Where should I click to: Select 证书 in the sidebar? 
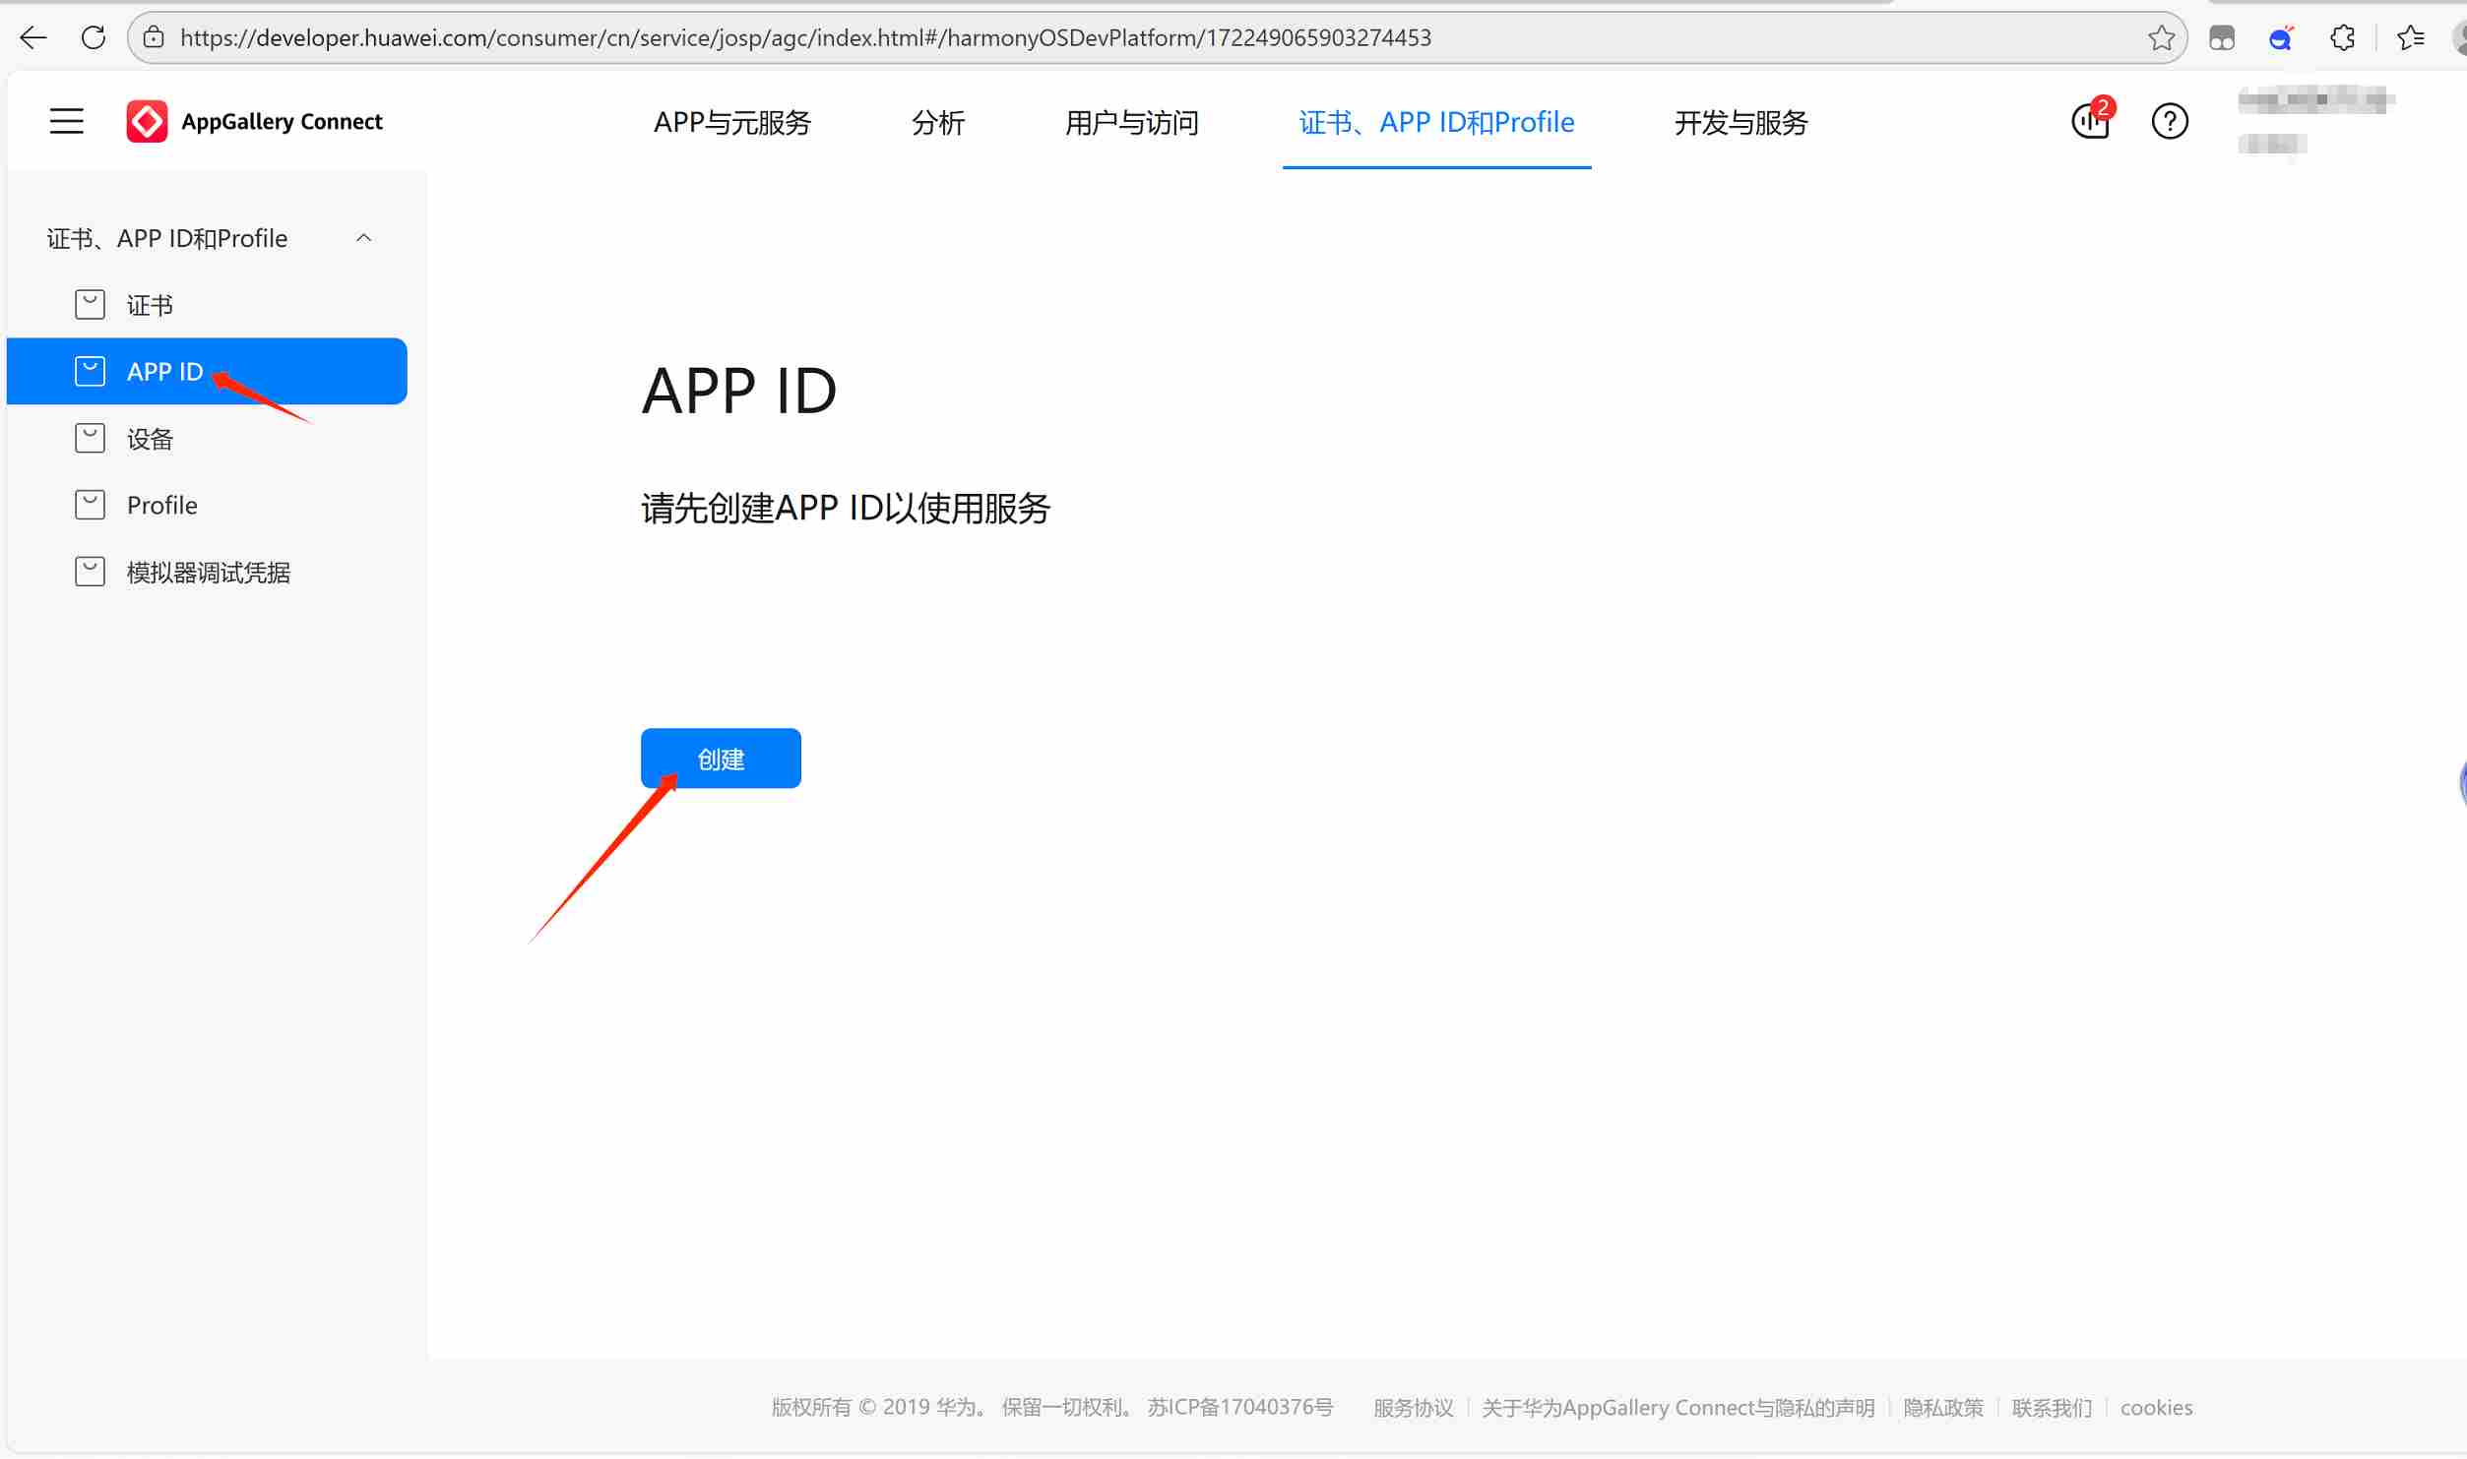click(150, 305)
